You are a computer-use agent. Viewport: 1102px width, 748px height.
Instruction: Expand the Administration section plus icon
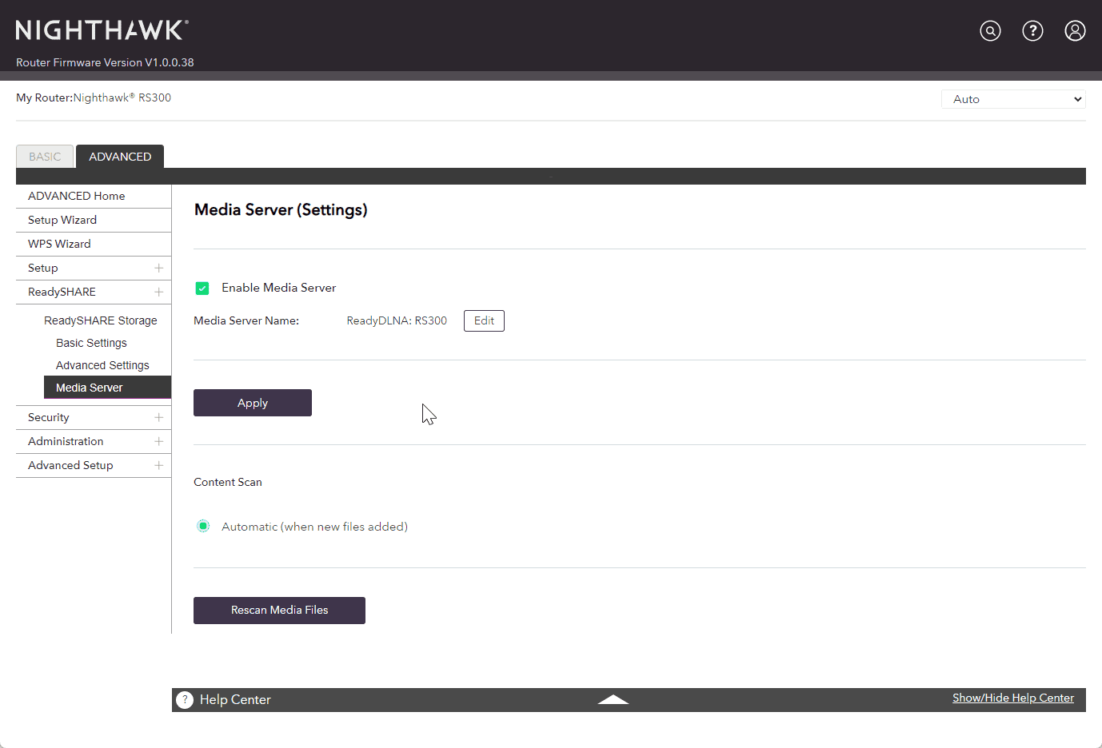tap(158, 441)
